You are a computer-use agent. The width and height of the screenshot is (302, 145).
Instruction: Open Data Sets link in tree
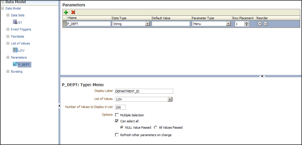(17, 15)
